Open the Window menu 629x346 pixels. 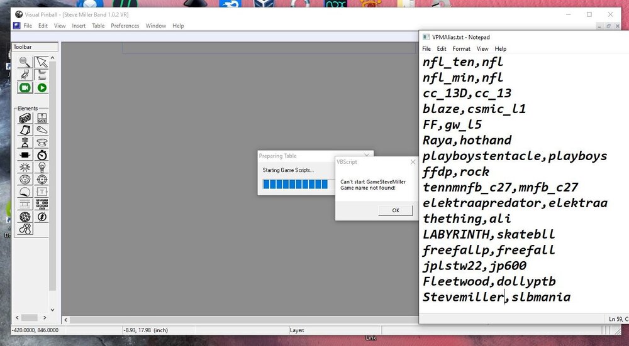(155, 26)
